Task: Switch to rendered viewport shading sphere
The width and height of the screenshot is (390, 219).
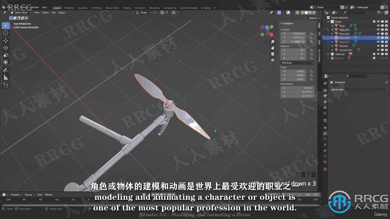Action: 314,12
